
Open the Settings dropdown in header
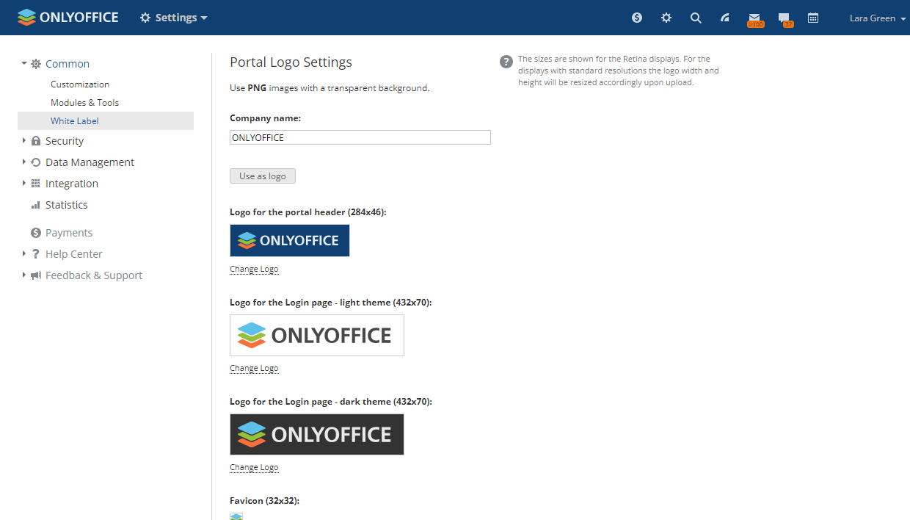coord(174,18)
